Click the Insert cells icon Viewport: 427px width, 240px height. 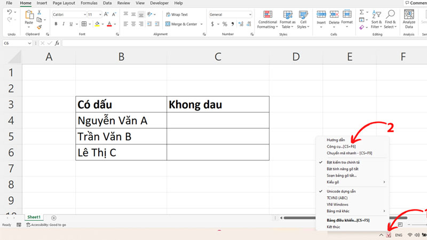[321, 14]
